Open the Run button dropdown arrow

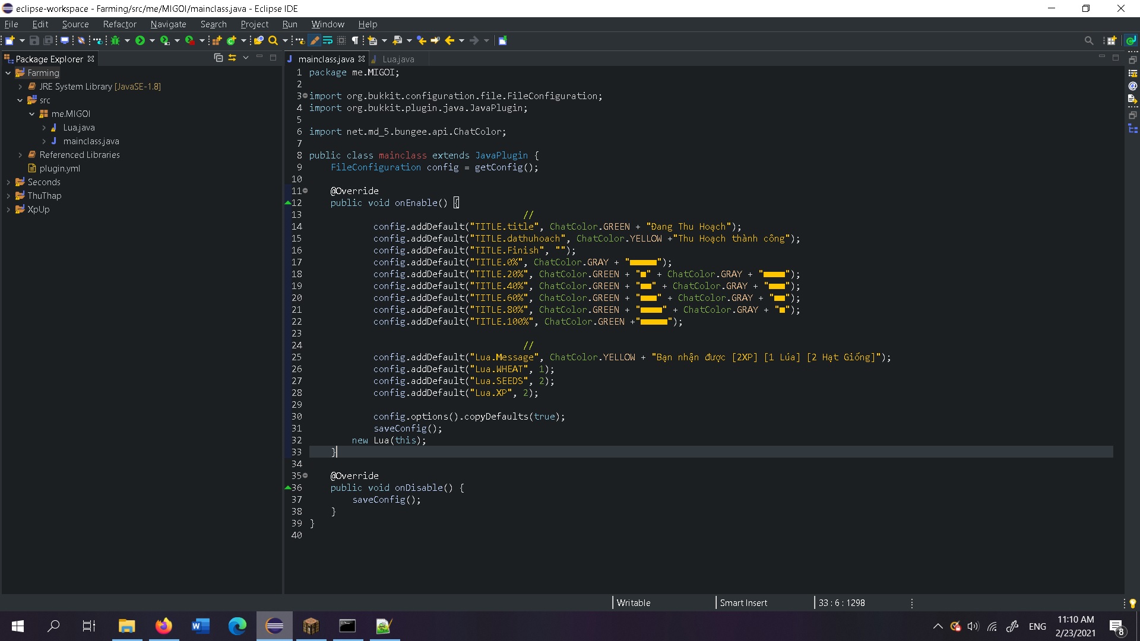(x=152, y=40)
